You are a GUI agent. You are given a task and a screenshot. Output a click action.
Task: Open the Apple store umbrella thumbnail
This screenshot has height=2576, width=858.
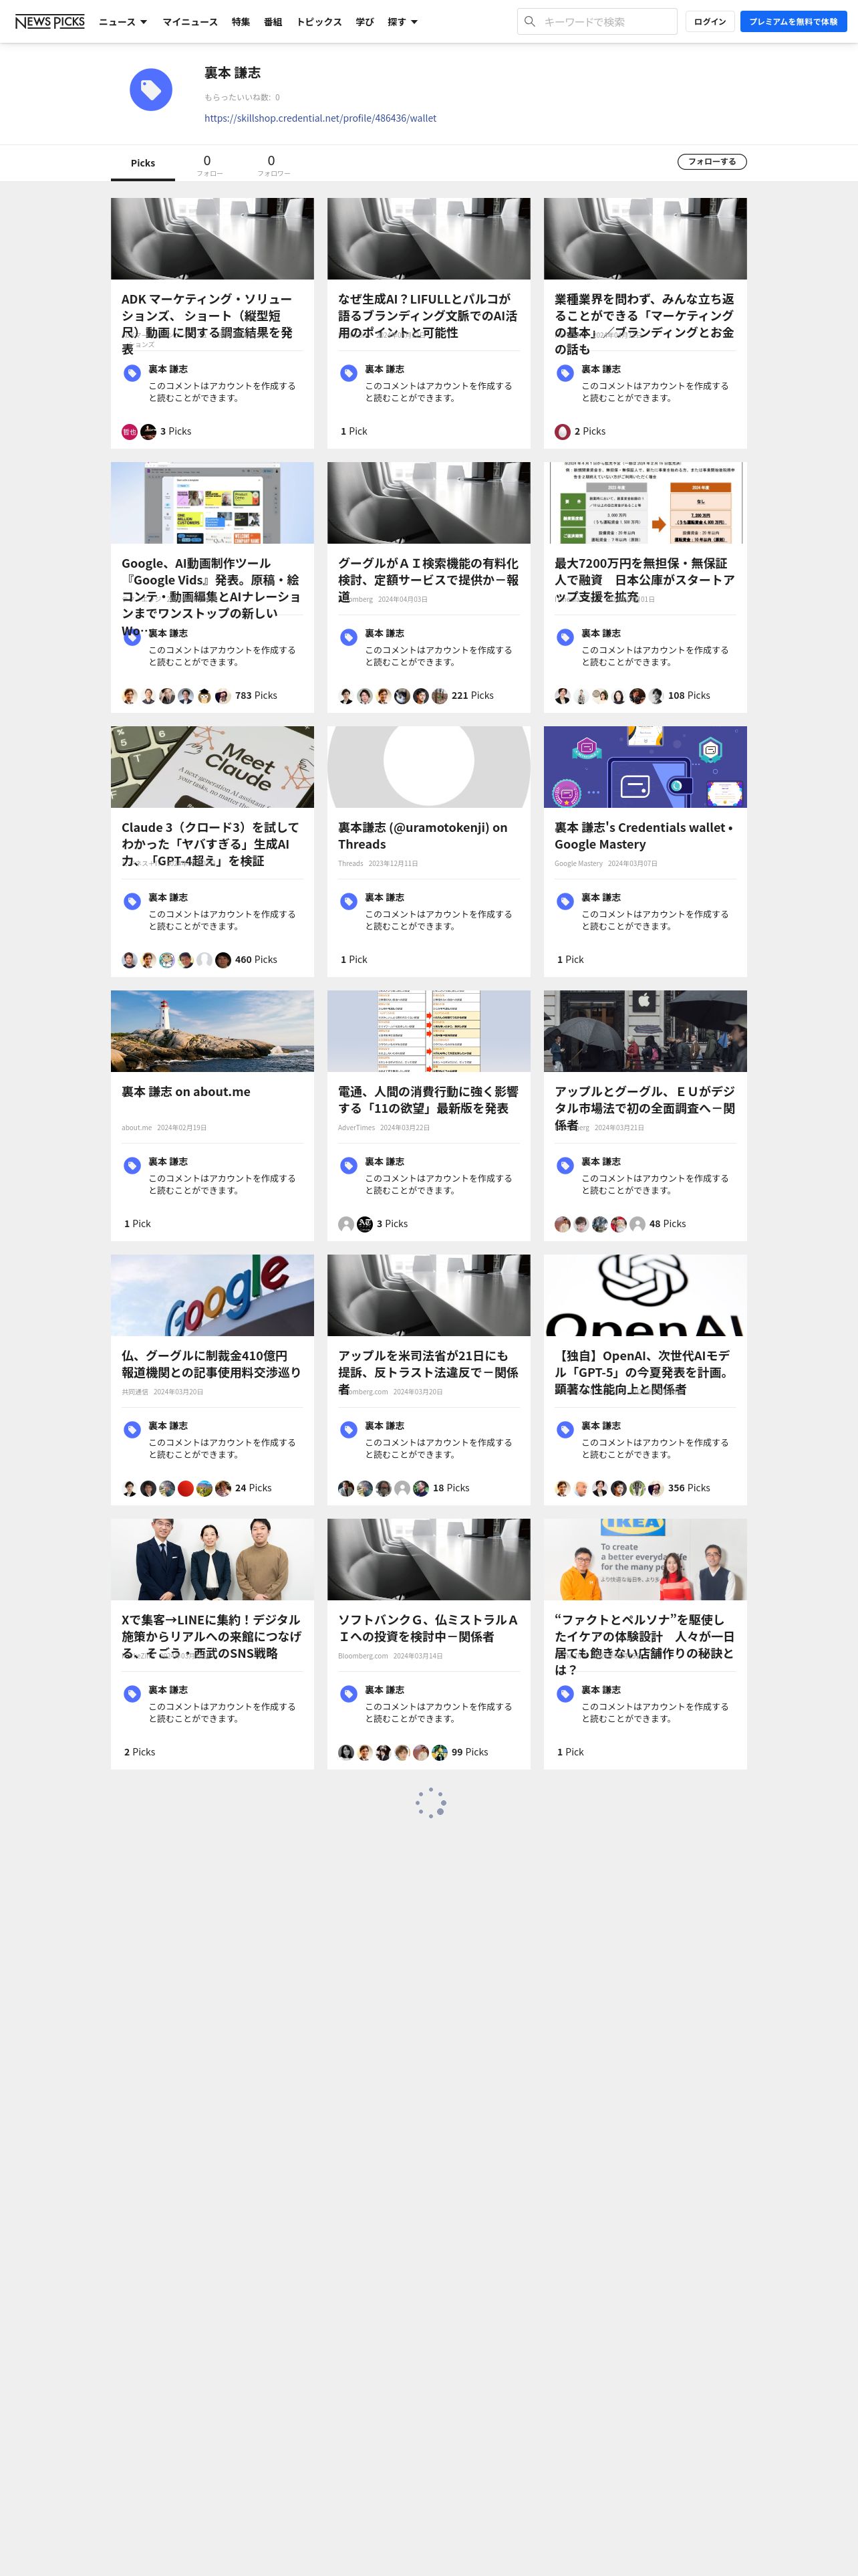coord(646,1030)
